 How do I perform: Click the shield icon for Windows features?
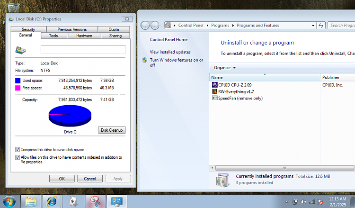click(145, 60)
